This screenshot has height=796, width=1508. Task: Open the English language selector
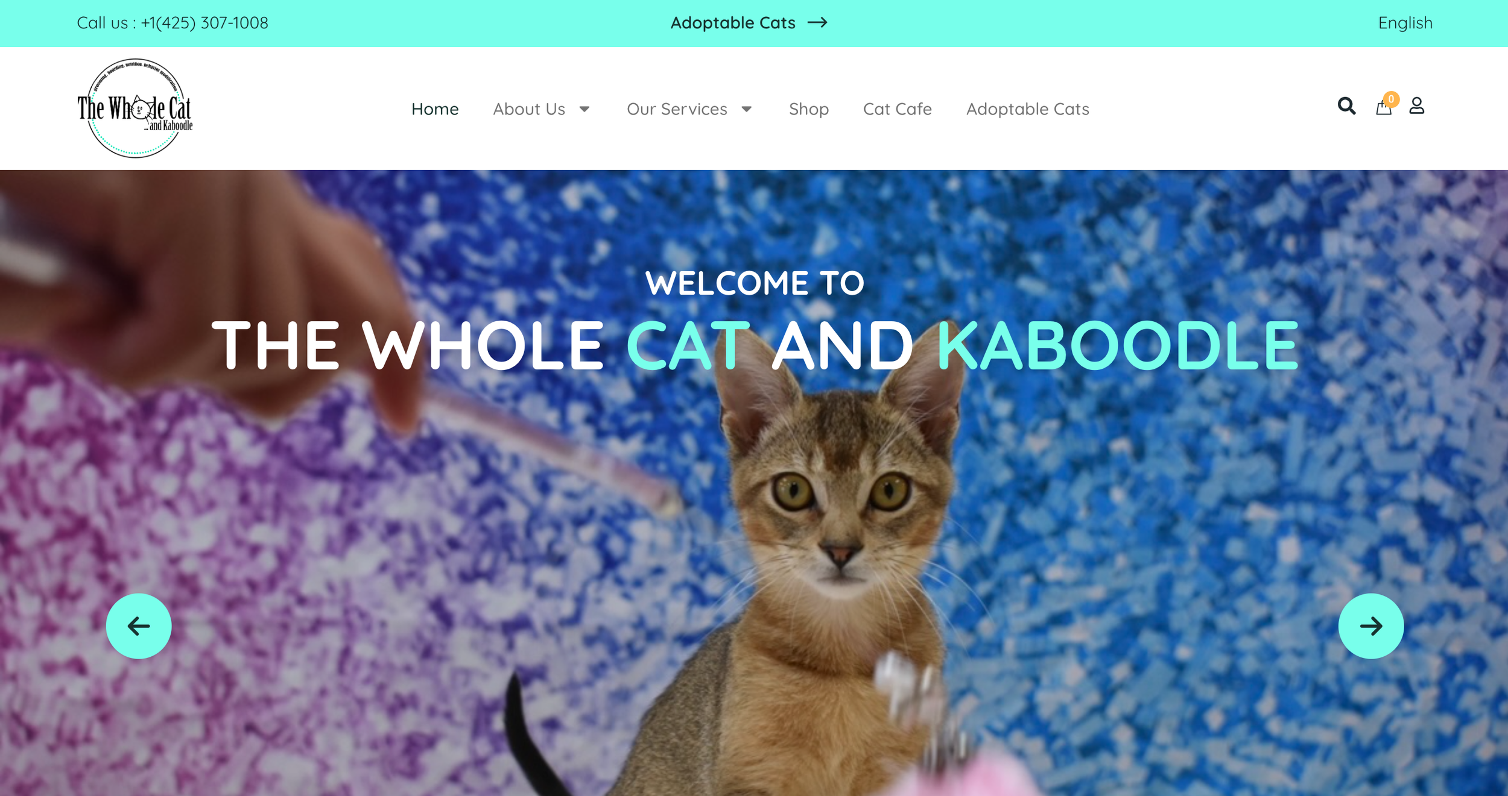click(1405, 23)
